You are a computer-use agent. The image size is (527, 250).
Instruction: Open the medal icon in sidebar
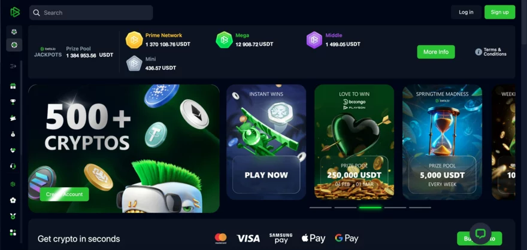pyautogui.click(x=13, y=217)
